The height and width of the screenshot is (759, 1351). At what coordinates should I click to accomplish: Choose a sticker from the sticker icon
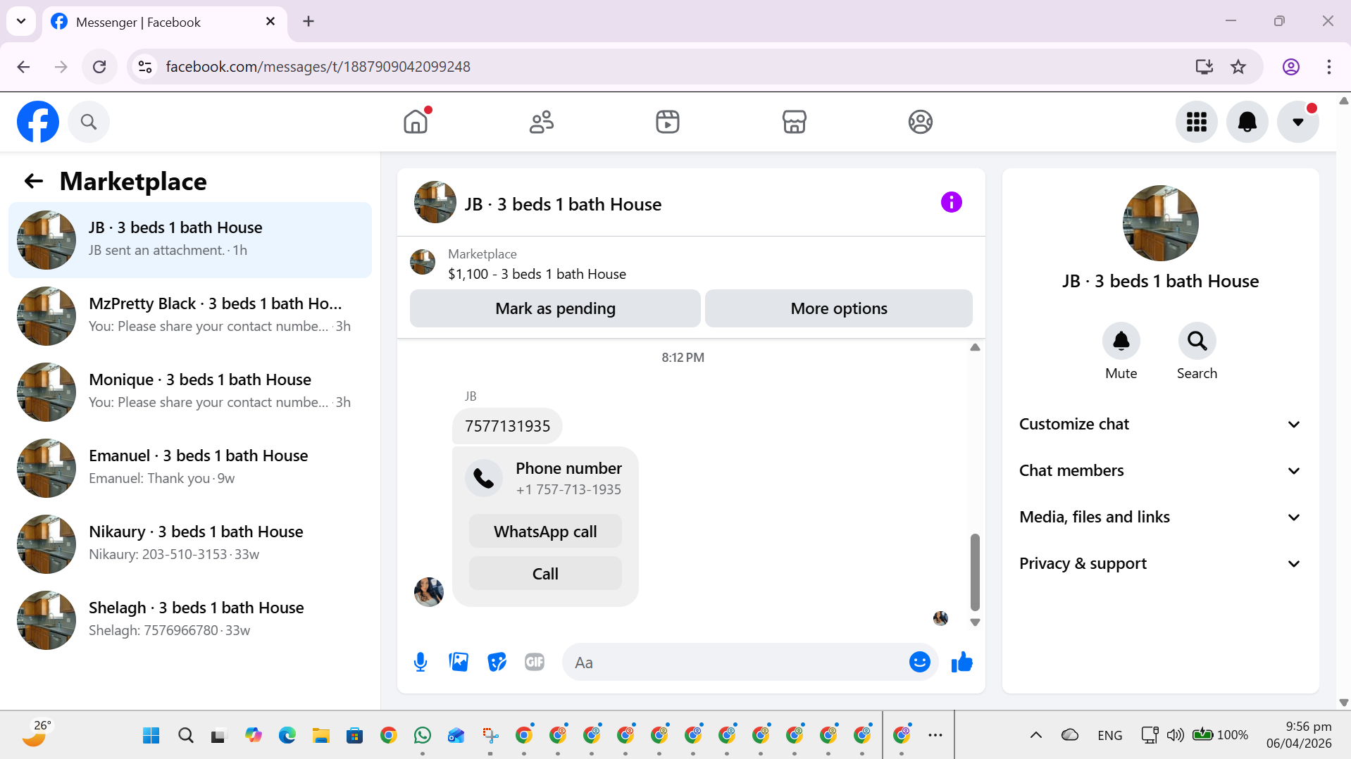point(497,663)
